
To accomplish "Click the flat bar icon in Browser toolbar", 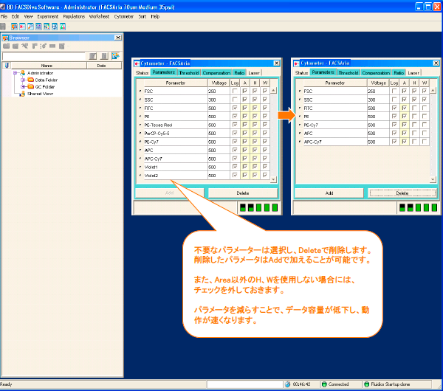I will pyautogui.click(x=52, y=46).
